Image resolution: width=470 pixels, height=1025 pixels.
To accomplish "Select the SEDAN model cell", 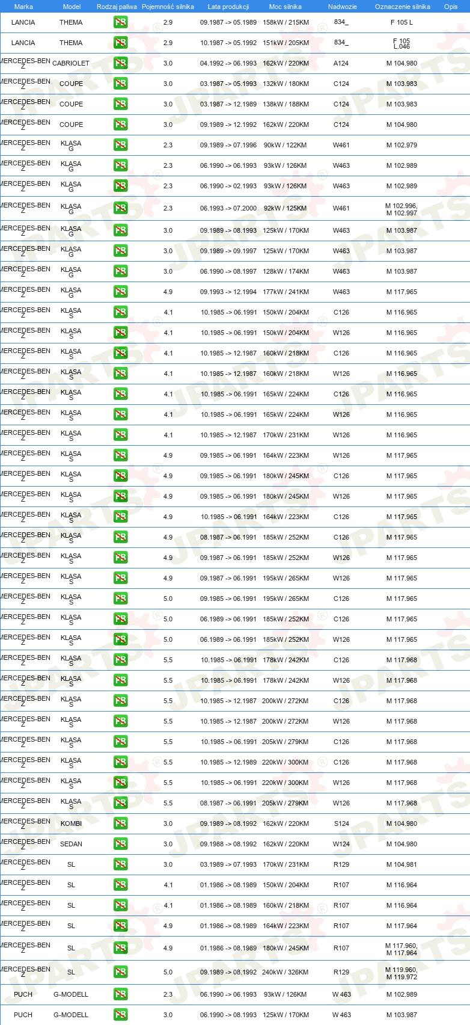I will [x=71, y=844].
